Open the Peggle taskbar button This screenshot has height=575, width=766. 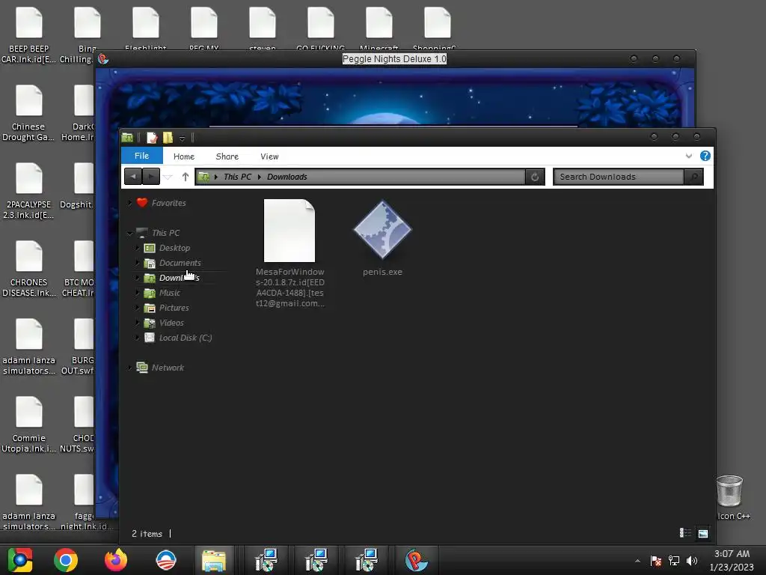coord(417,560)
